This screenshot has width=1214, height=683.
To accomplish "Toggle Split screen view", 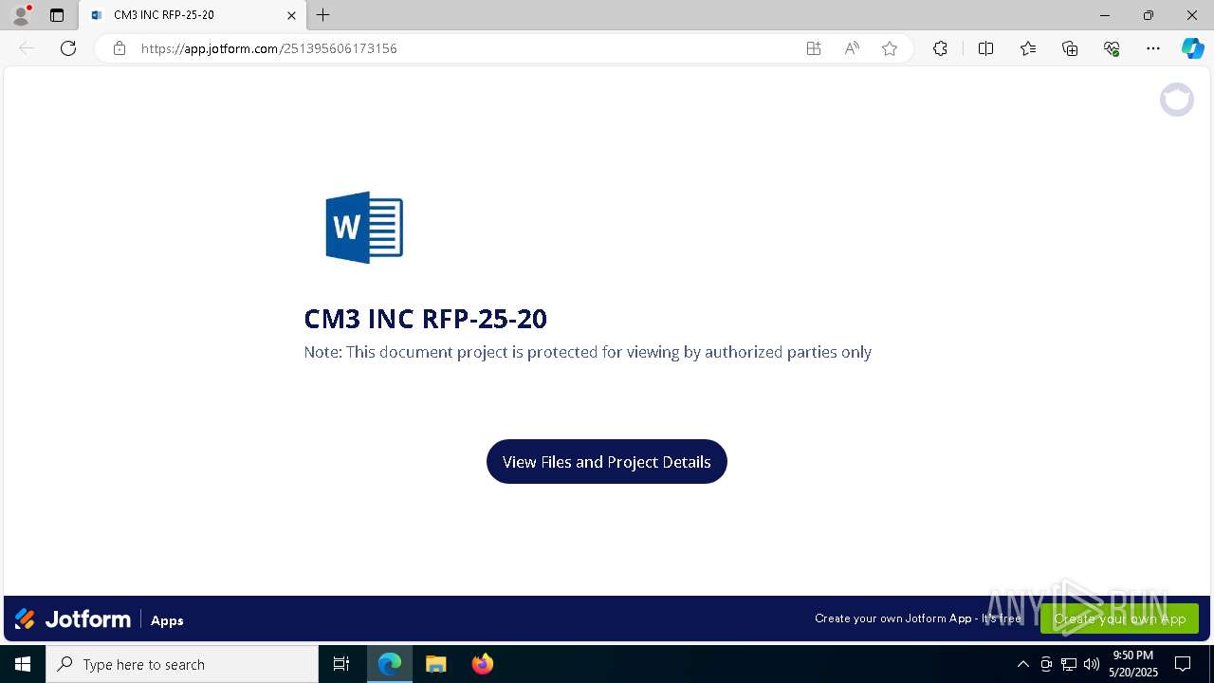I will point(985,48).
